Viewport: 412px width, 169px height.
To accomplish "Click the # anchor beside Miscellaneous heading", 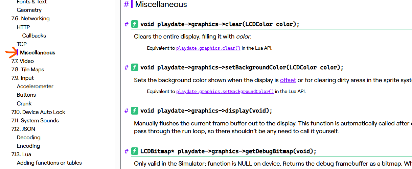I will 126,4.
